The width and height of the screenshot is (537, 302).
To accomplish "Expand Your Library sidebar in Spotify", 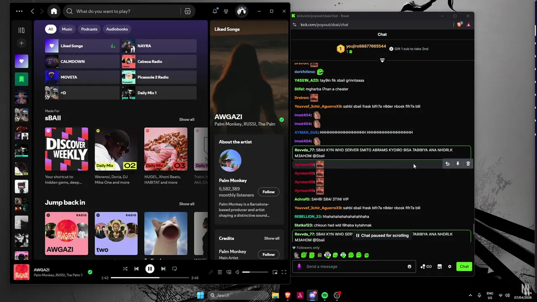I will click(x=21, y=30).
